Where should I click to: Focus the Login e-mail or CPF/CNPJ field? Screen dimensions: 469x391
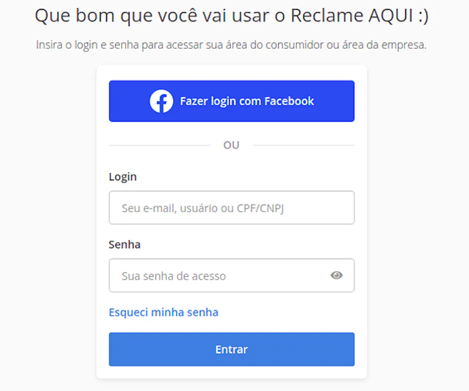[231, 207]
